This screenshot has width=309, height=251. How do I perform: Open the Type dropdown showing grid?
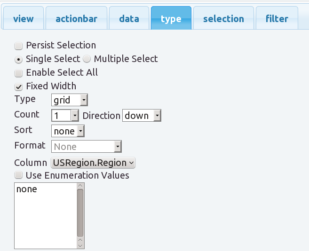click(x=69, y=100)
